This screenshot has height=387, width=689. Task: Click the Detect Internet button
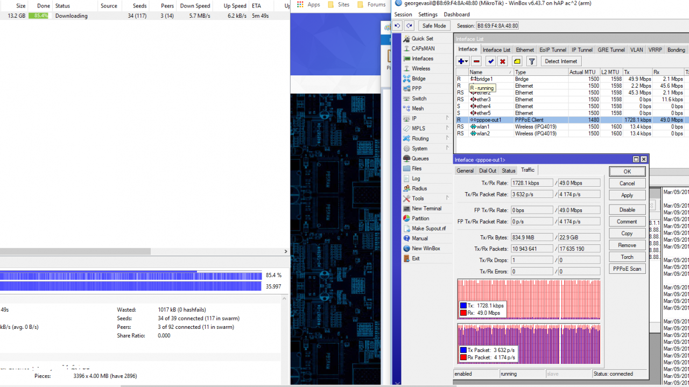click(561, 61)
